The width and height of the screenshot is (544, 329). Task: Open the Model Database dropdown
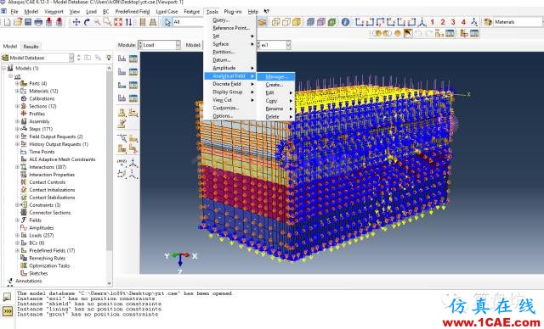coord(37,58)
